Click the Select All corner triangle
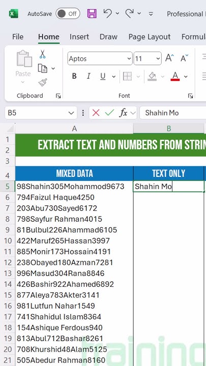 pyautogui.click(x=10, y=129)
